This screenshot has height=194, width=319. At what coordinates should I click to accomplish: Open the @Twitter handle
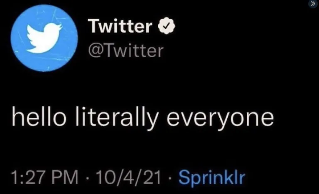(125, 51)
